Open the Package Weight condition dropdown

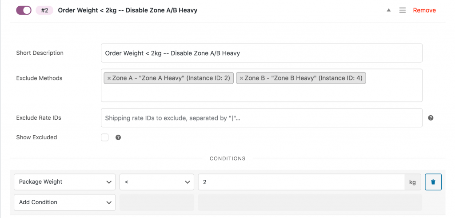tap(65, 182)
